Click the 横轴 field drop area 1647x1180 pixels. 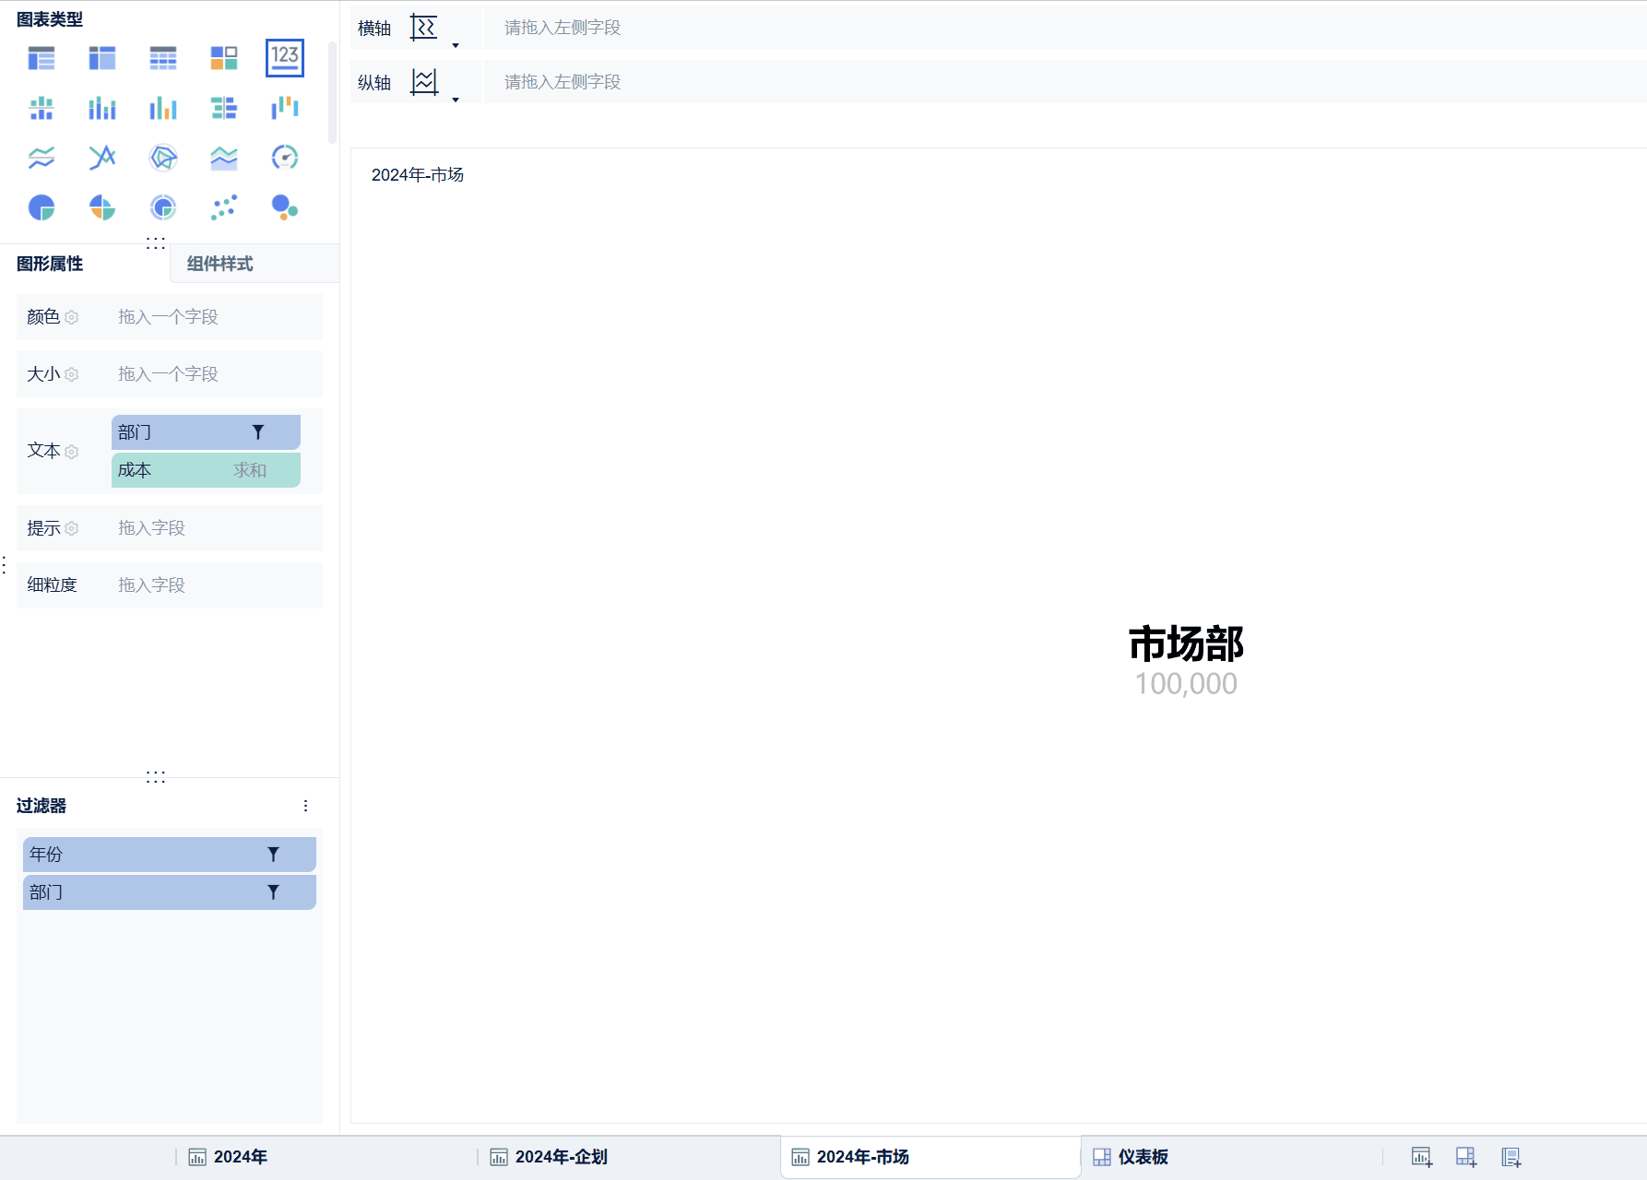click(1065, 28)
